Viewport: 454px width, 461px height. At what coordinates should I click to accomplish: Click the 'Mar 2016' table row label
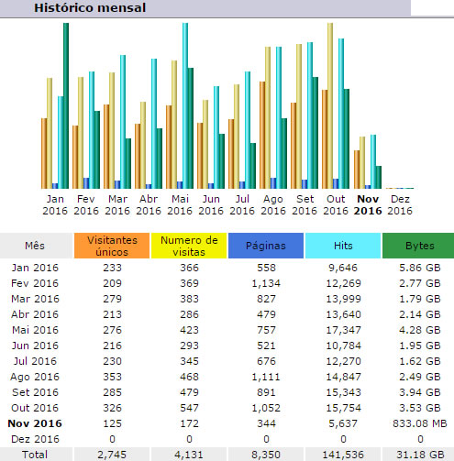point(35,299)
